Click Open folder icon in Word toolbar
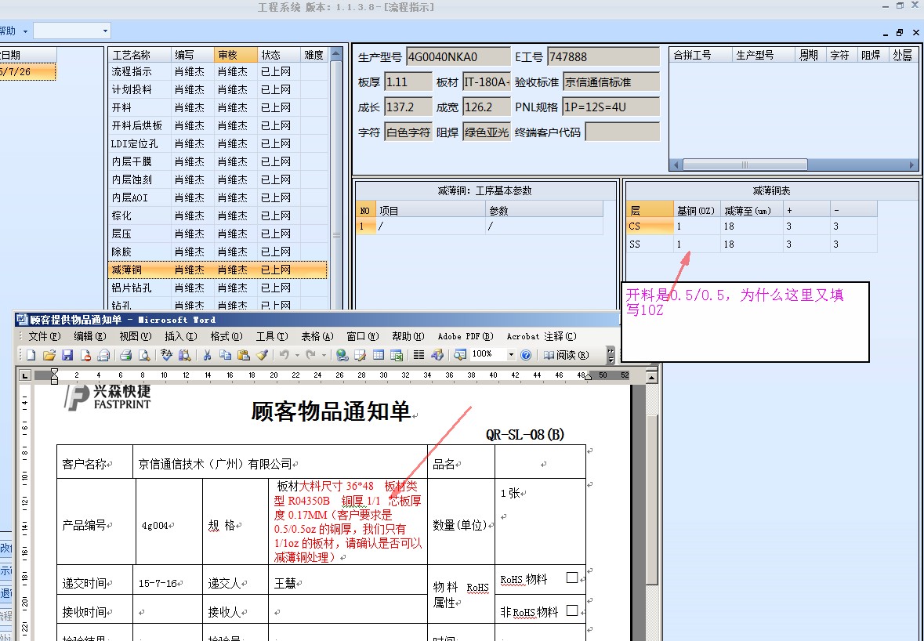 (49, 355)
